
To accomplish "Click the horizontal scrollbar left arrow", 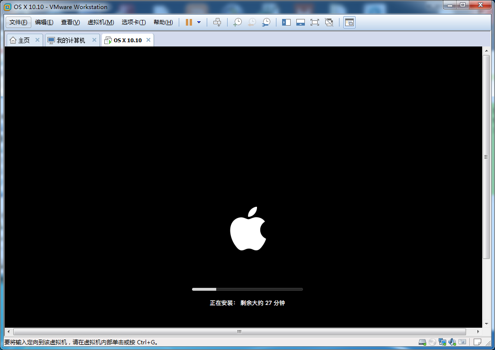I will click(x=9, y=332).
